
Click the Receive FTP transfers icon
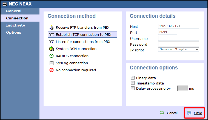pyautogui.click(x=51, y=28)
